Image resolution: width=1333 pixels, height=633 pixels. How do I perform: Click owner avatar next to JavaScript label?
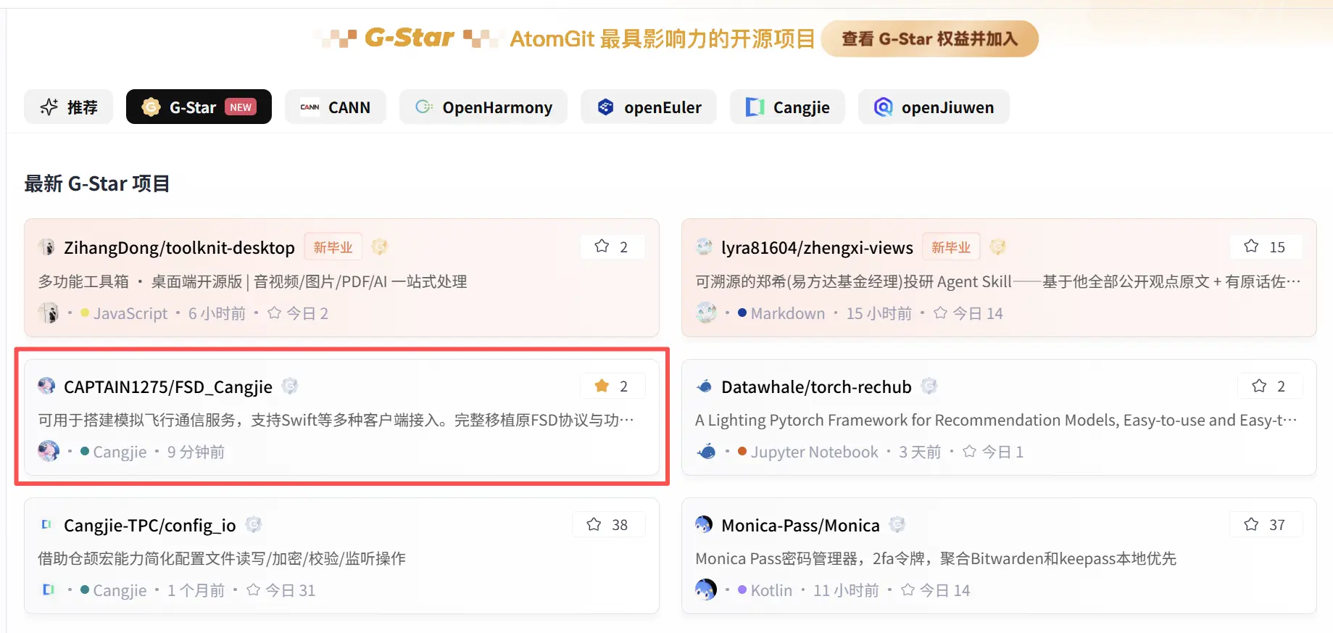(x=49, y=313)
